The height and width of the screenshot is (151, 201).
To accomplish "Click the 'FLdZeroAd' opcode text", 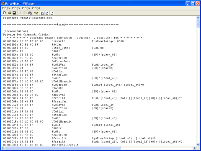I will click(59, 85).
